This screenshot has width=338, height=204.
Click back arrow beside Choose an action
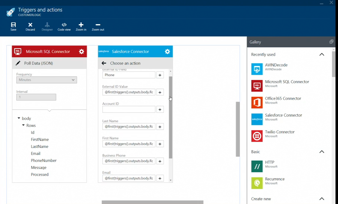[104, 63]
